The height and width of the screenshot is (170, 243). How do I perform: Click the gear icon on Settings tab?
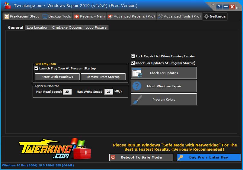pyautogui.click(x=206, y=16)
